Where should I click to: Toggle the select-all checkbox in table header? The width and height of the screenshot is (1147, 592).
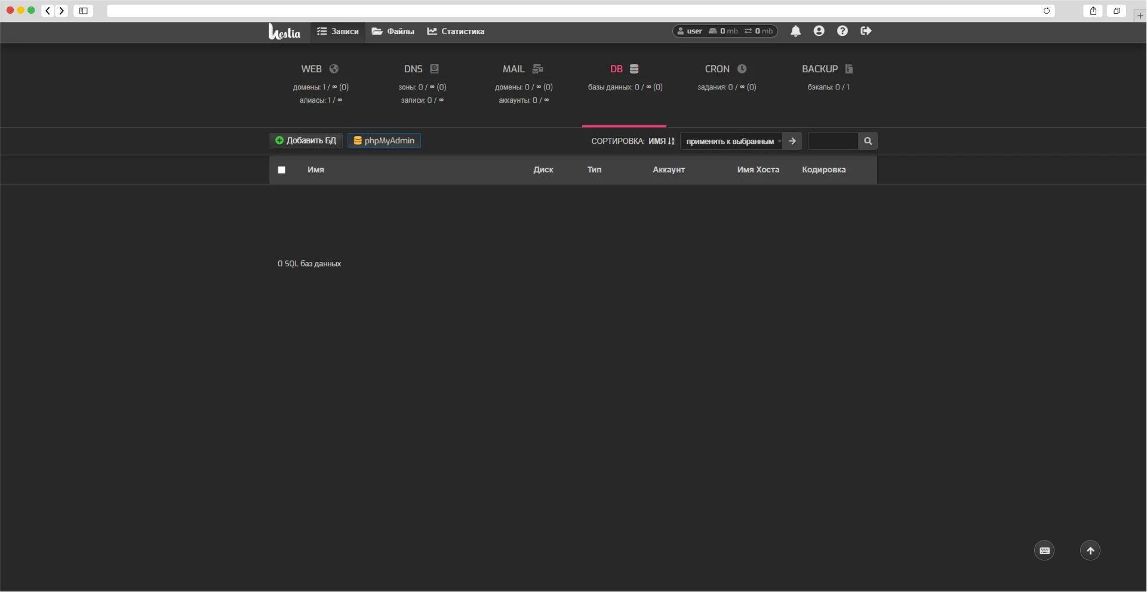point(282,170)
